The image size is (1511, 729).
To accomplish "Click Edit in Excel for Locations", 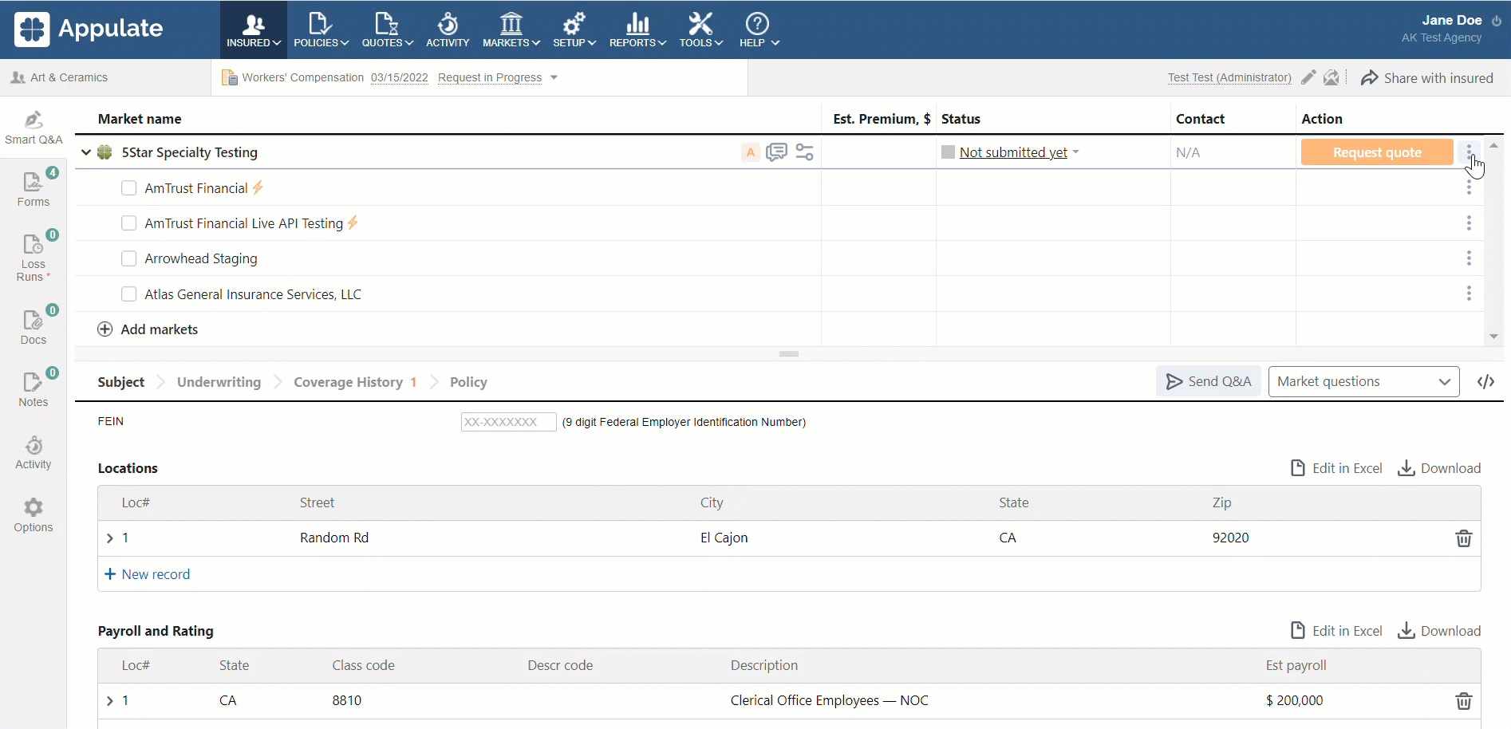I will point(1336,468).
